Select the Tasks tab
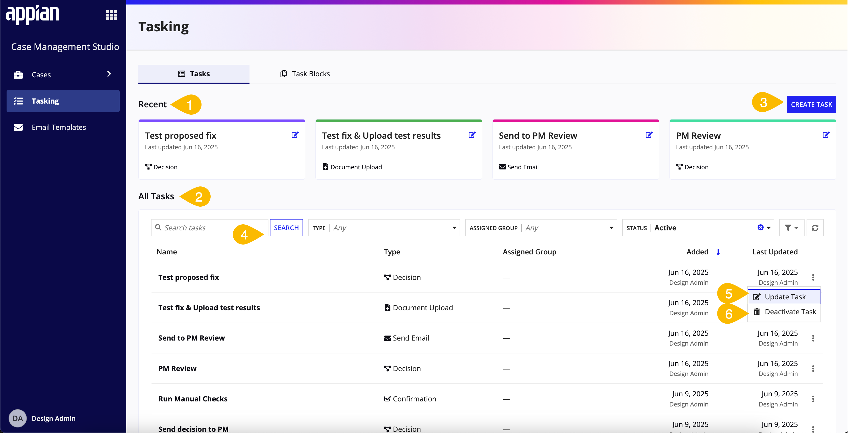This screenshot has width=849, height=433. tap(194, 74)
